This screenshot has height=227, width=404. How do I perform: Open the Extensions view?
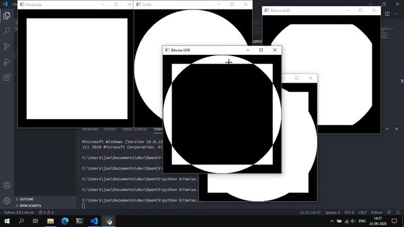click(x=7, y=77)
